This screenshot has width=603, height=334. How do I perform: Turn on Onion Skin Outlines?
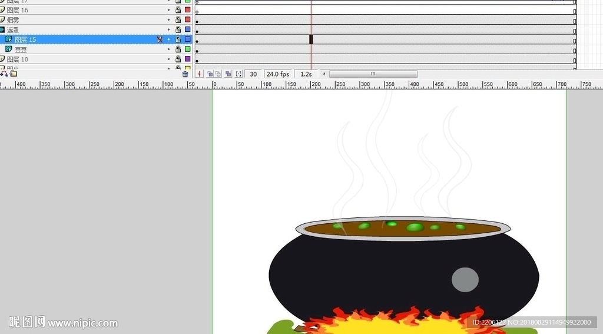coord(218,74)
